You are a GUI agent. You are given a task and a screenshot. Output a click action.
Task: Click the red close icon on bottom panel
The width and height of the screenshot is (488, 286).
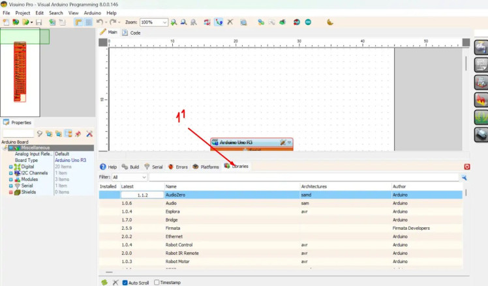tap(466, 167)
